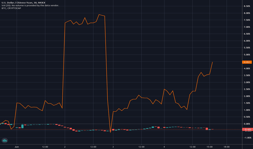The width and height of the screenshot is (253, 149).
Task: Click the 6.50% axis value
Action: [247, 34]
